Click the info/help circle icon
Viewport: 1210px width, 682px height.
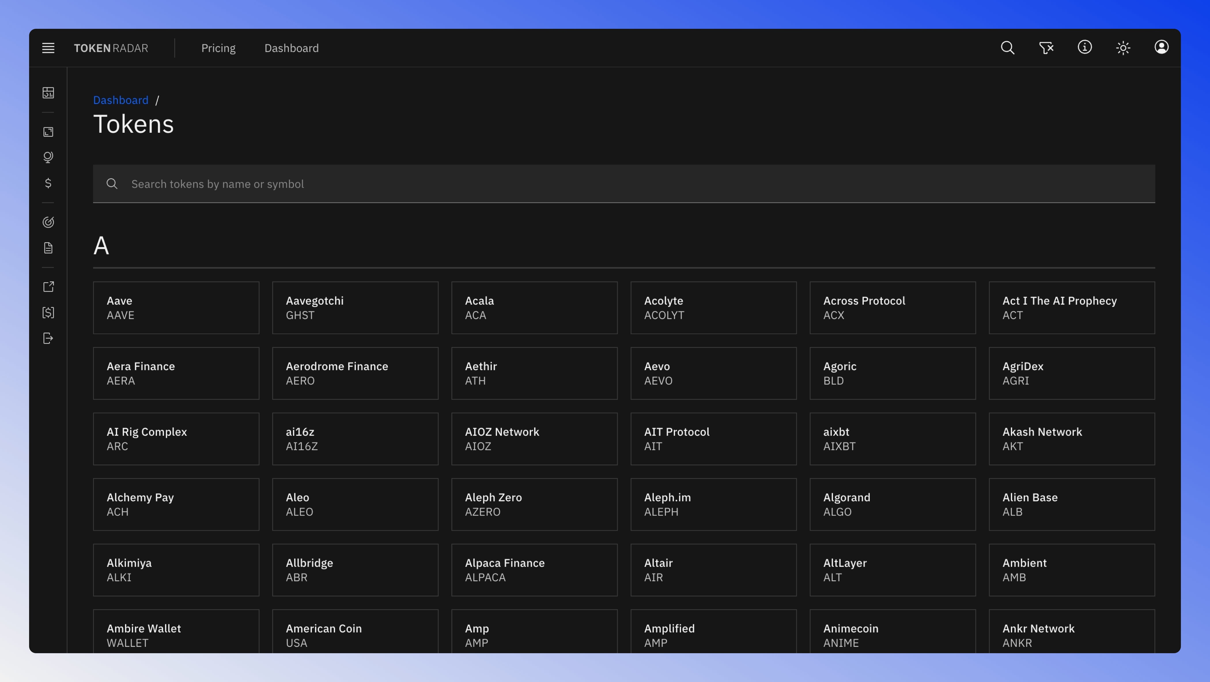1084,47
